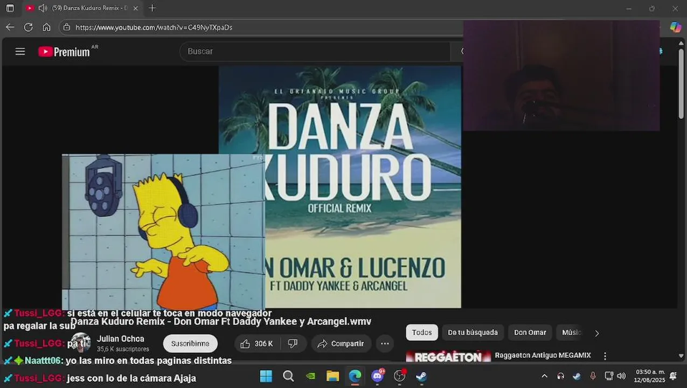The height and width of the screenshot is (388, 687).
Task: Close the Danza Kuduro Remix tab
Action: (135, 8)
